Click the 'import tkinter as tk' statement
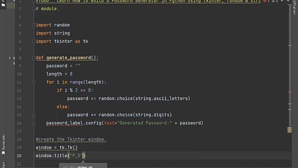The width and height of the screenshot is (298, 168). 62,42
